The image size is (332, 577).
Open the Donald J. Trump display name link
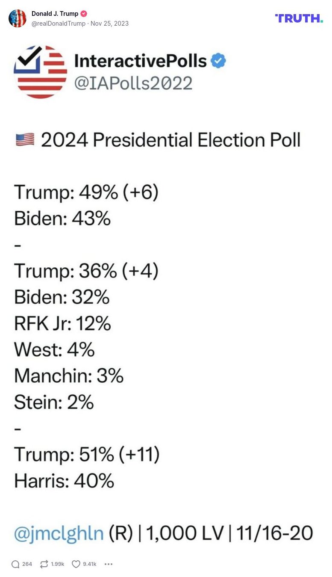pyautogui.click(x=55, y=14)
